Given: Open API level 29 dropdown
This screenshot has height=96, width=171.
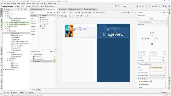Looking at the screenshot, I should pos(78,13).
